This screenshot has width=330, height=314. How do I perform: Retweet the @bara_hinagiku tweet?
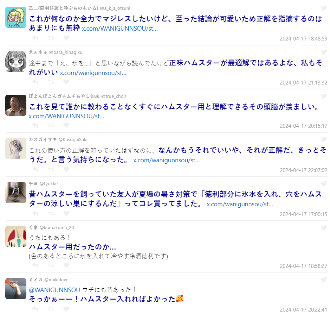(x=51, y=82)
